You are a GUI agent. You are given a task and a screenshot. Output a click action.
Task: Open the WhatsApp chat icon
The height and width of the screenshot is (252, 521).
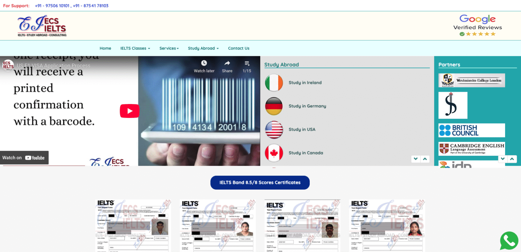[x=509, y=241]
